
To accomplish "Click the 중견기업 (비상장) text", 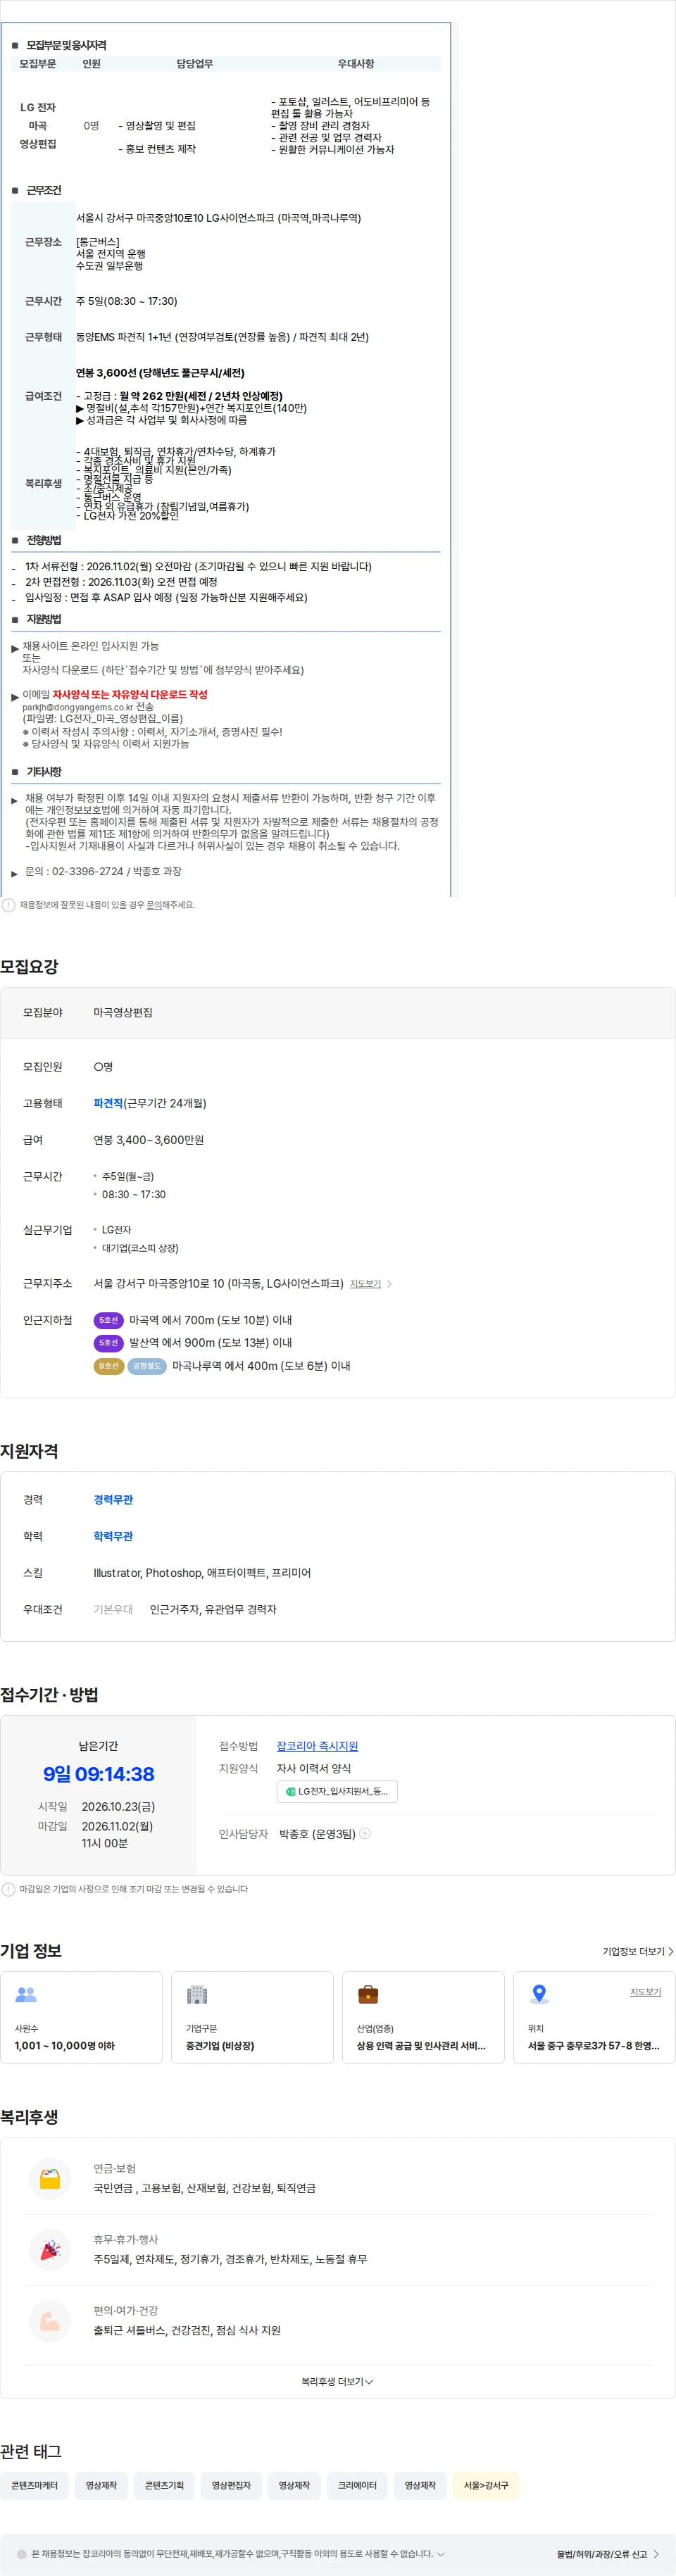I will point(220,2046).
